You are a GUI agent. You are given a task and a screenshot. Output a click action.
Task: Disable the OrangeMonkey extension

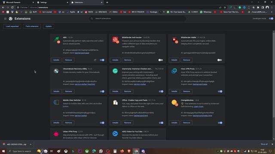220,123
